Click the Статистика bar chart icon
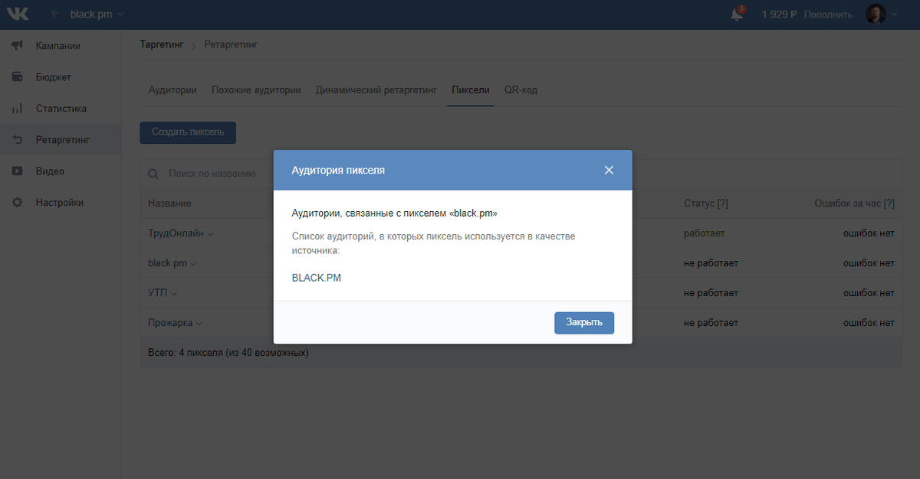 pos(17,109)
